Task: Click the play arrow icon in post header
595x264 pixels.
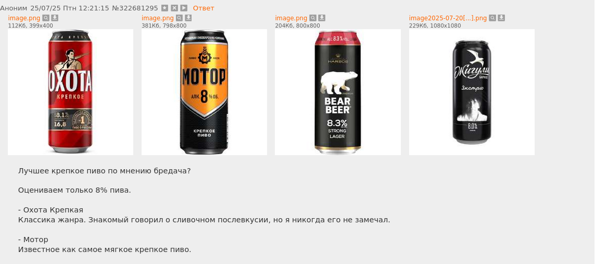Action: 184,8
